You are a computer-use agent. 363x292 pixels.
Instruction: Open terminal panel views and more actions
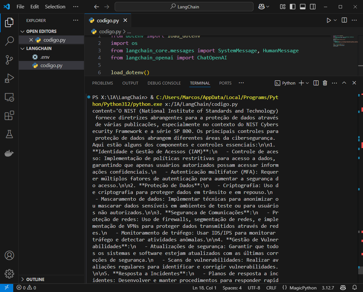point(334,83)
